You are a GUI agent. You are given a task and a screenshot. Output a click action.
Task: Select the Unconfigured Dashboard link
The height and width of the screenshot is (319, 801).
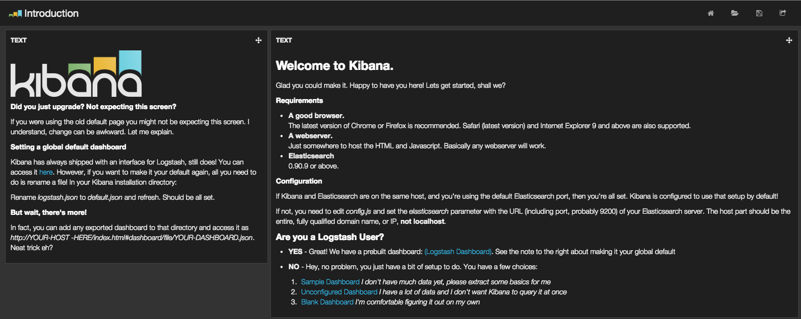339,292
